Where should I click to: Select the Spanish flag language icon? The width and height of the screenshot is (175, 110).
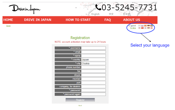click(145, 26)
